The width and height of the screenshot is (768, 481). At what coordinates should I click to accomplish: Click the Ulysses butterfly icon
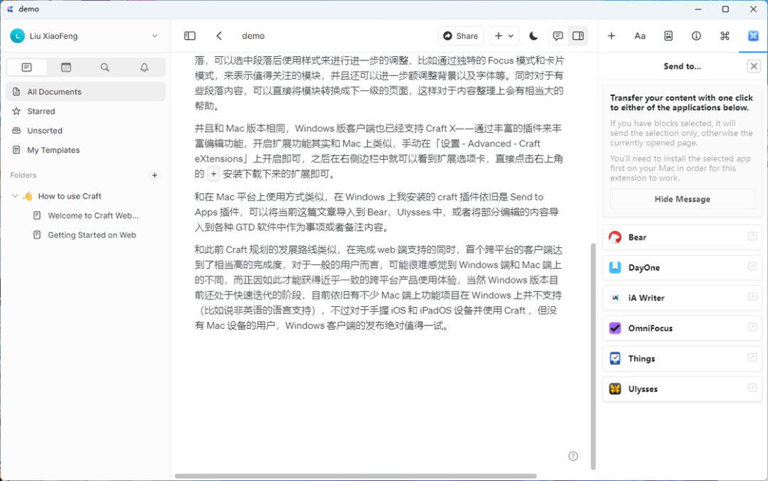click(615, 389)
